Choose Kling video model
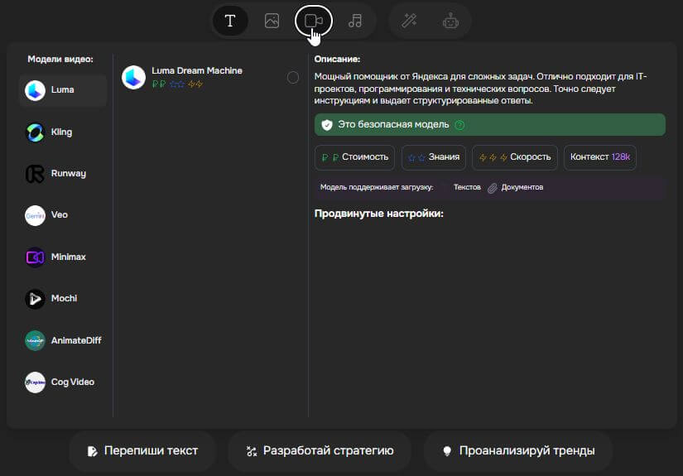 (63, 132)
